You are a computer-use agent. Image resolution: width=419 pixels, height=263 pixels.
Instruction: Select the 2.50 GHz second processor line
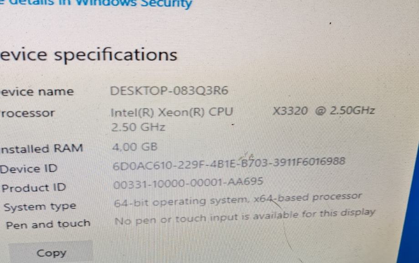(138, 127)
